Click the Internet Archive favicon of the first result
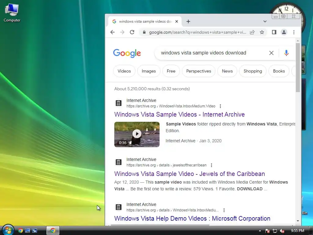Image resolution: width=313 pixels, height=235 pixels. [x=119, y=103]
